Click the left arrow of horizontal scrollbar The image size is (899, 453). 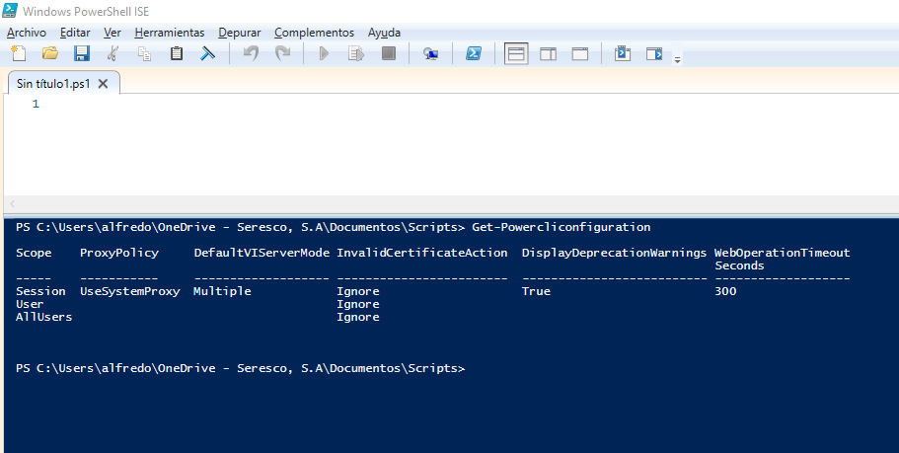12,203
